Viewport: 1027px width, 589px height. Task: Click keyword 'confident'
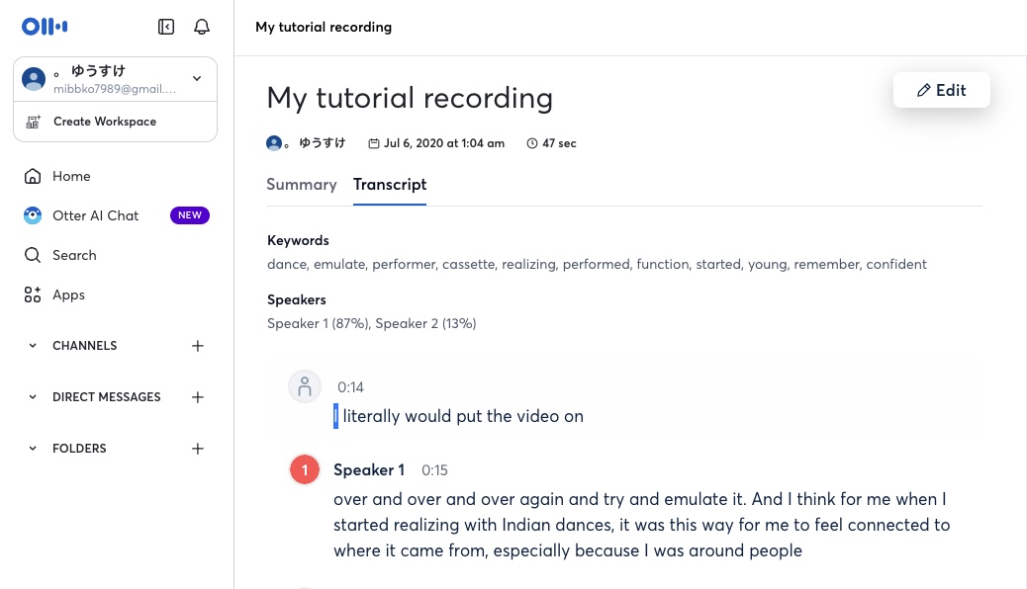896,264
